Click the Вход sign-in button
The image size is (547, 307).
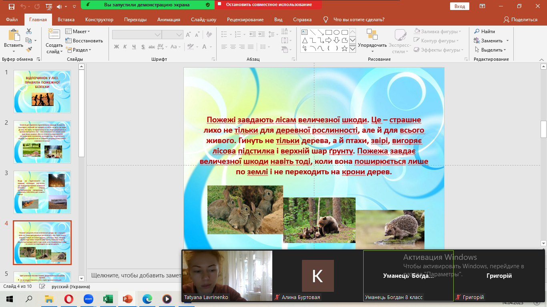pos(460,6)
